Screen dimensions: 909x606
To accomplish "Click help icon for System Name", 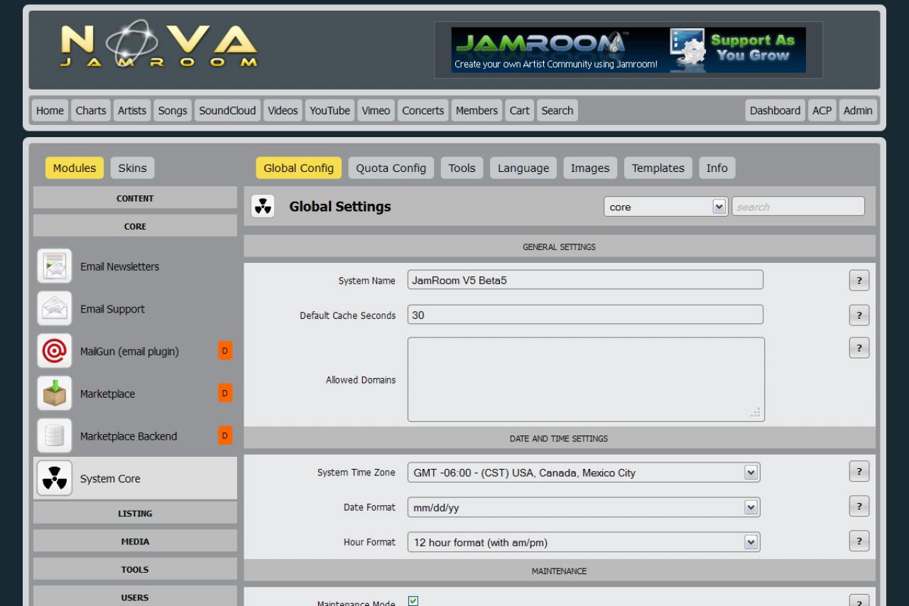I will (859, 281).
